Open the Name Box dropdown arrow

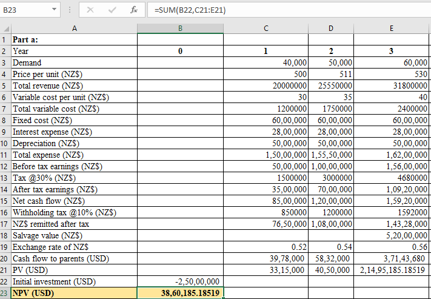55,10
